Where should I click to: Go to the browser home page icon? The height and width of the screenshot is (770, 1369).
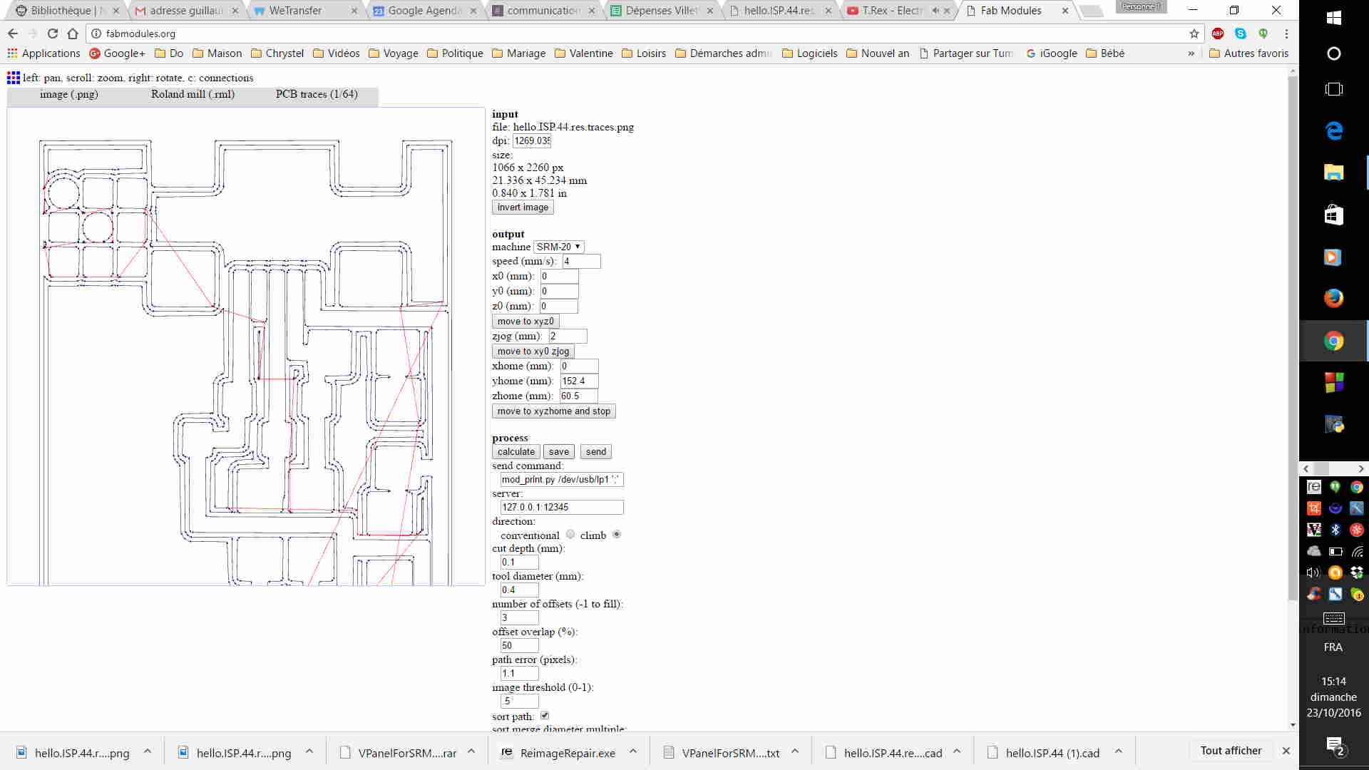[x=72, y=34]
